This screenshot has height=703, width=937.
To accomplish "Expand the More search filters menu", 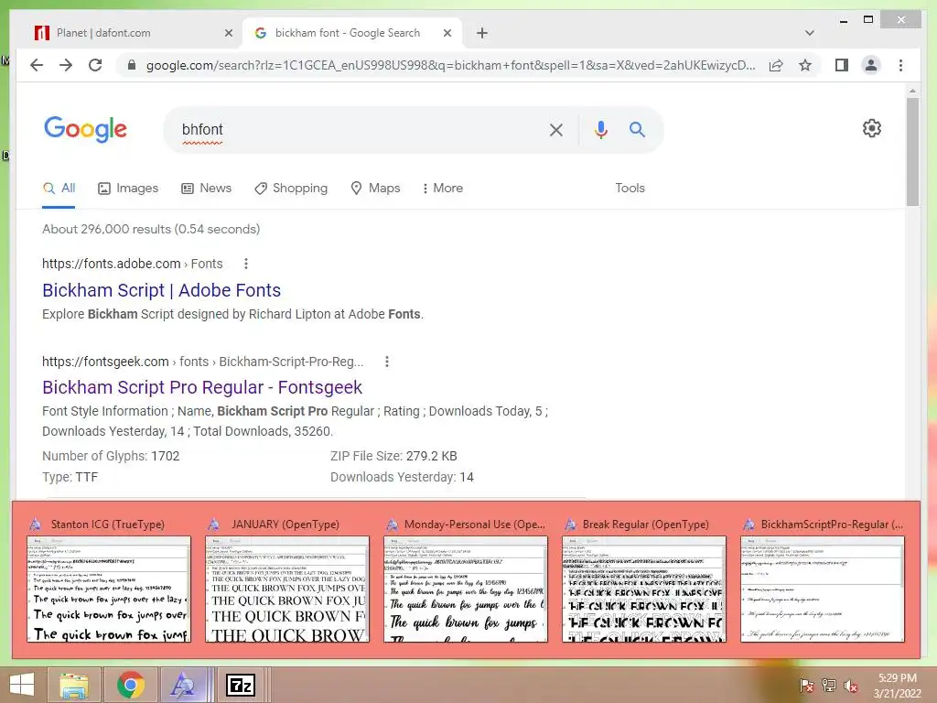I will click(x=442, y=189).
